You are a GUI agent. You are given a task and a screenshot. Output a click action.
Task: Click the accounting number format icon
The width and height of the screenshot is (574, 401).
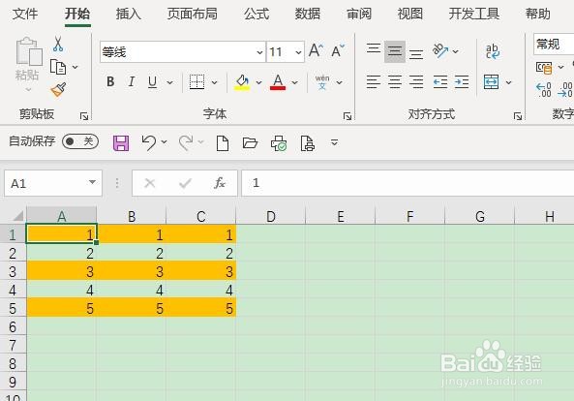pos(544,68)
